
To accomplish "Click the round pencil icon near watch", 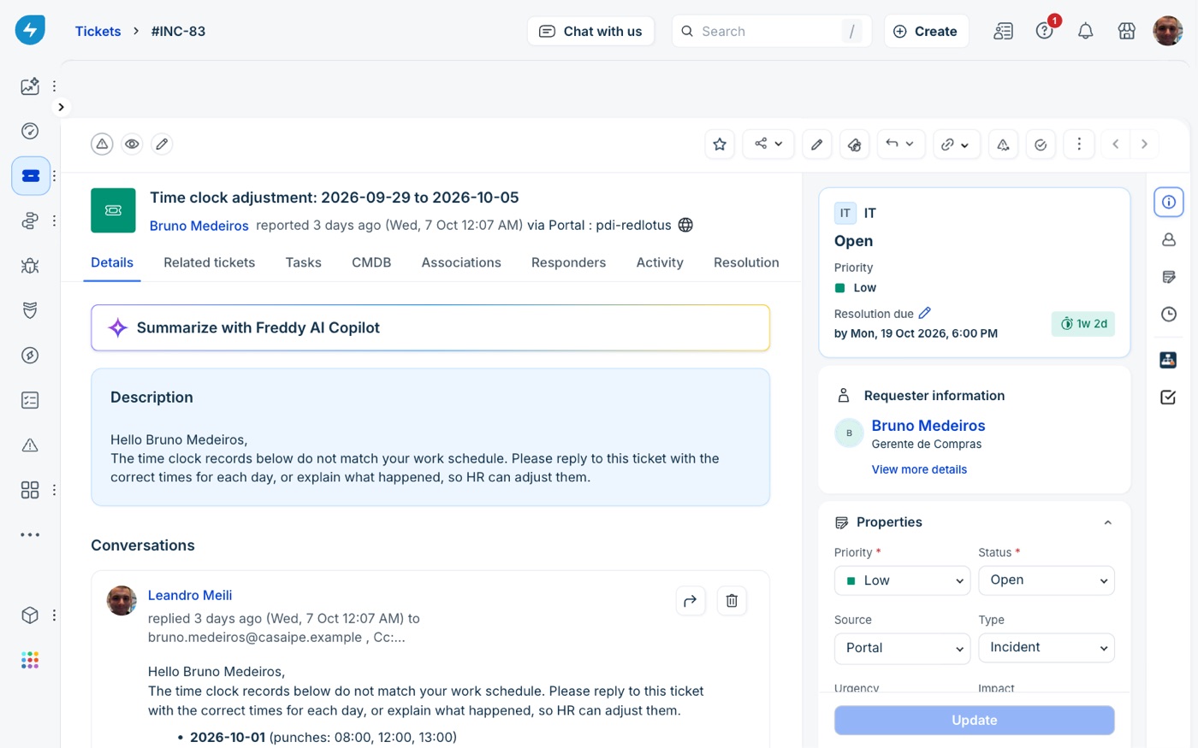I will tap(162, 144).
